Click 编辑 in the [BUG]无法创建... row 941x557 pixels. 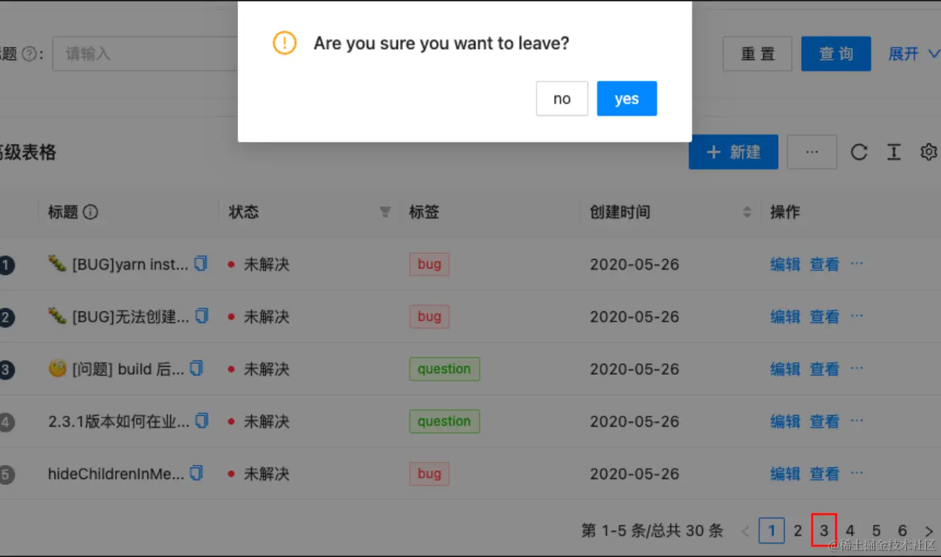[x=785, y=317]
